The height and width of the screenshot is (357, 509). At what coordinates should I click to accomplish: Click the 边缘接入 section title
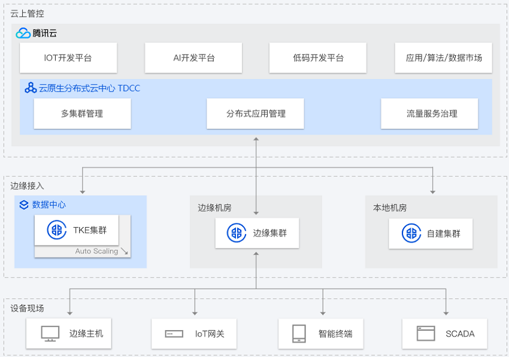click(28, 186)
